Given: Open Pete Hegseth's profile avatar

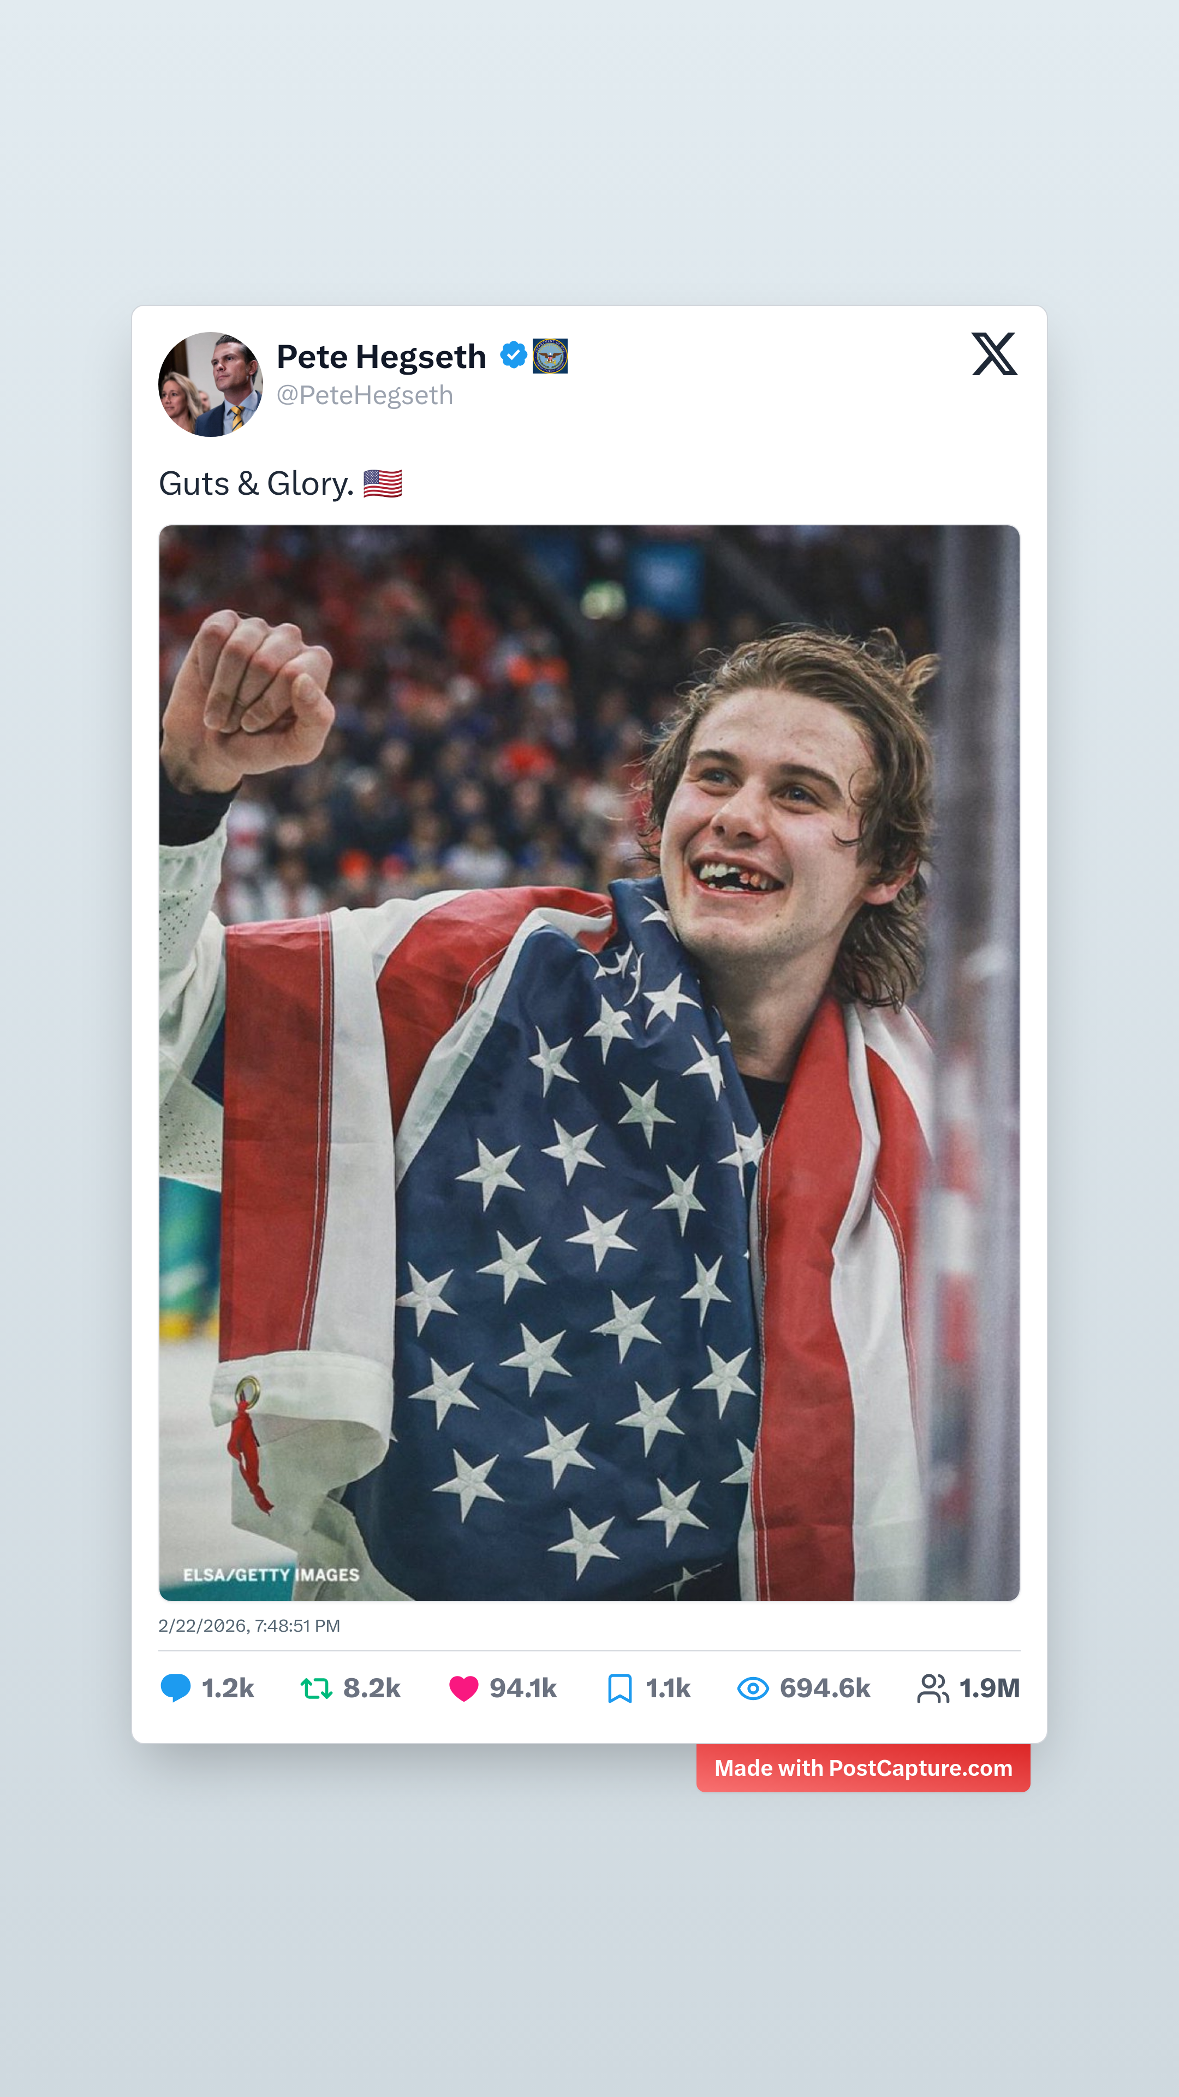Looking at the screenshot, I should [211, 384].
